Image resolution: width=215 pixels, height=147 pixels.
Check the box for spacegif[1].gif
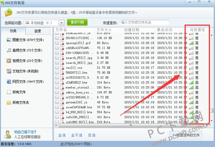[x=57, y=43]
